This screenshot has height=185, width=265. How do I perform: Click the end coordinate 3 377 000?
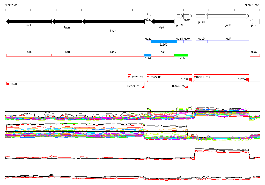pyautogui.click(x=252, y=5)
